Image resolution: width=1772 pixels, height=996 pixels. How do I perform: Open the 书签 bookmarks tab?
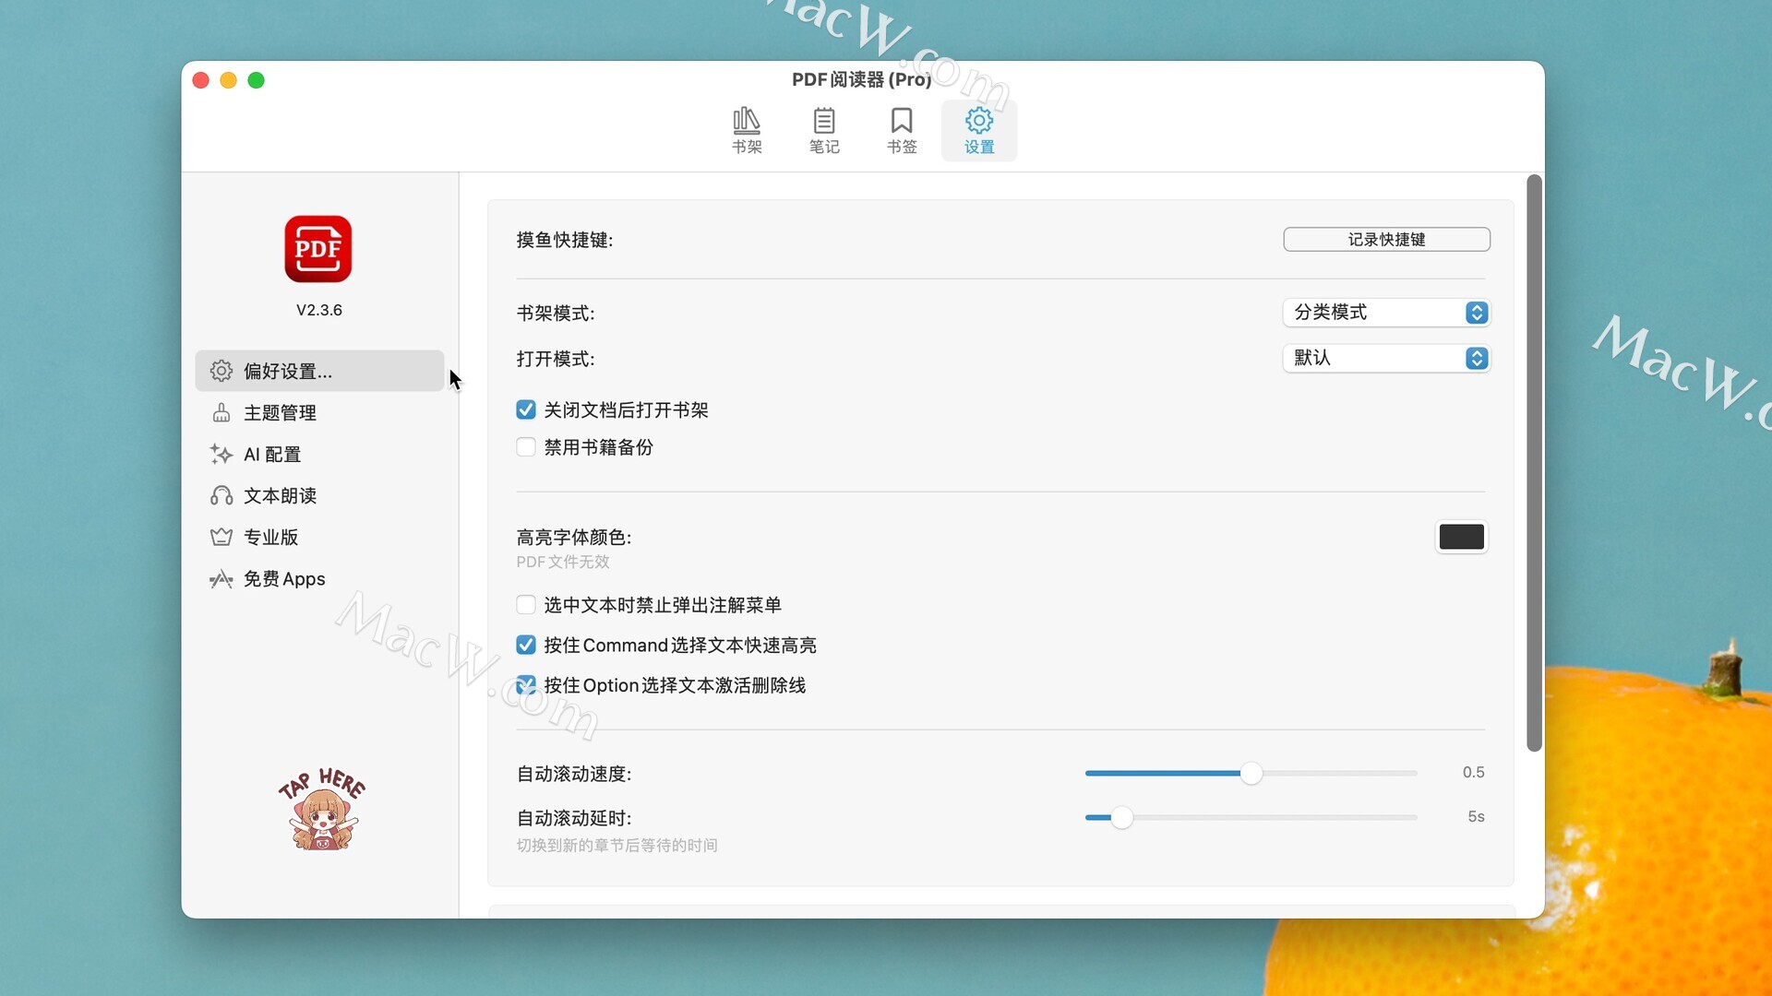(902, 130)
